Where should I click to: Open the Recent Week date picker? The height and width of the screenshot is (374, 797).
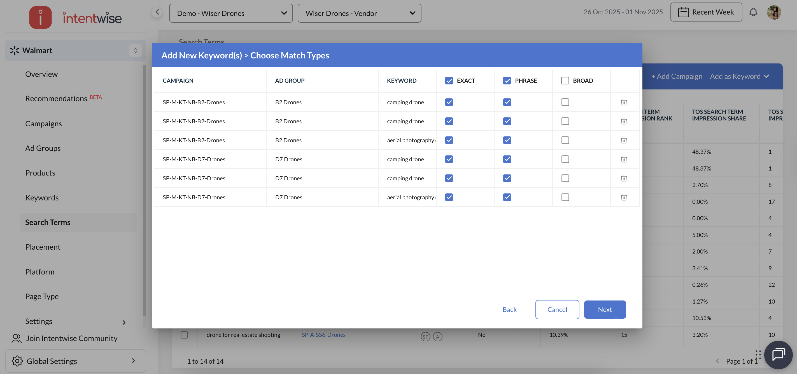click(706, 12)
